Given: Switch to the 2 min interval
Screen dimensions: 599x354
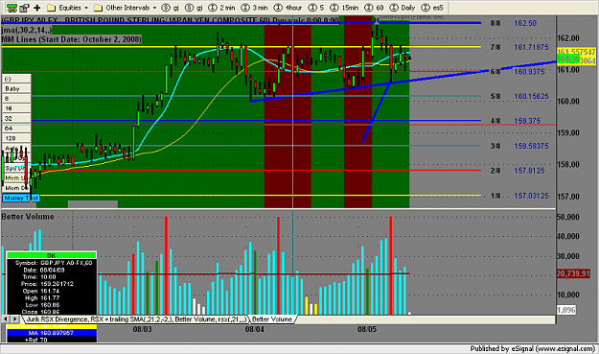Looking at the screenshot, I should pyautogui.click(x=222, y=8).
